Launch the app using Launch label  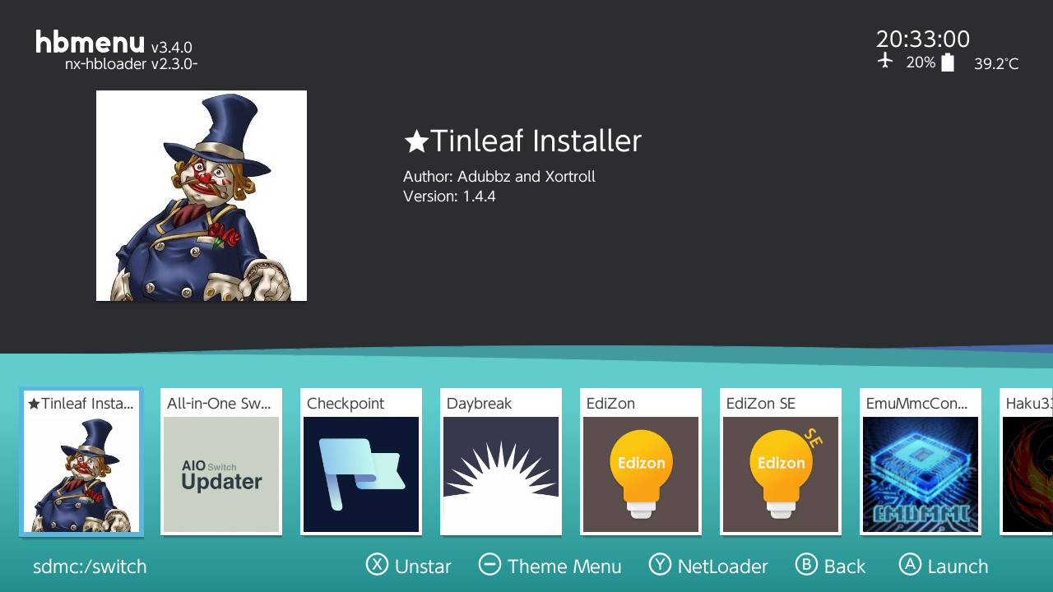tap(958, 567)
